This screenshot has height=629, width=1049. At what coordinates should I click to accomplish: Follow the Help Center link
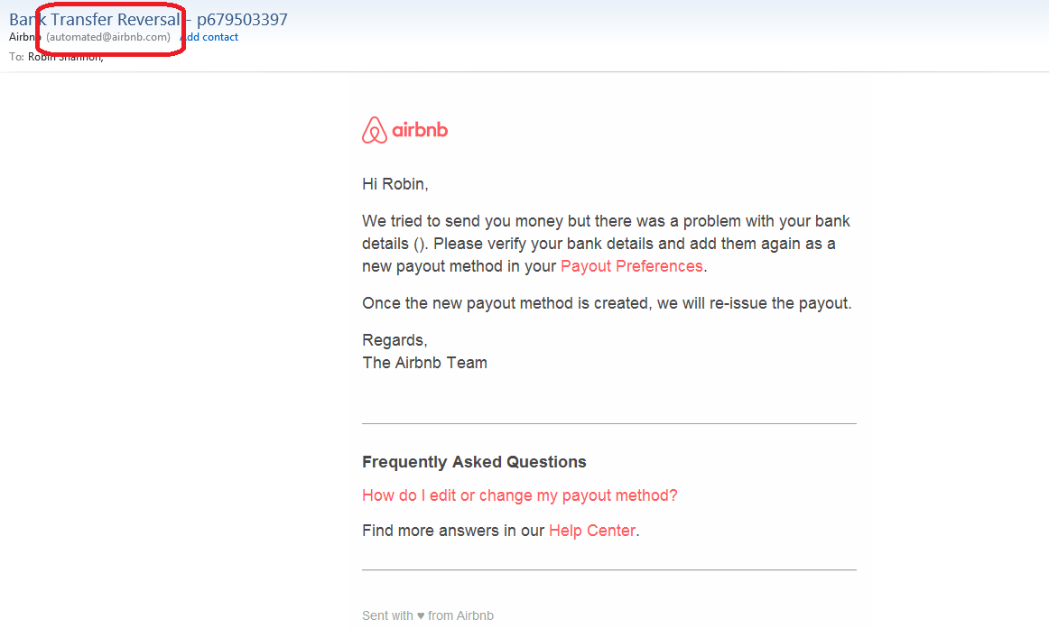pos(591,531)
